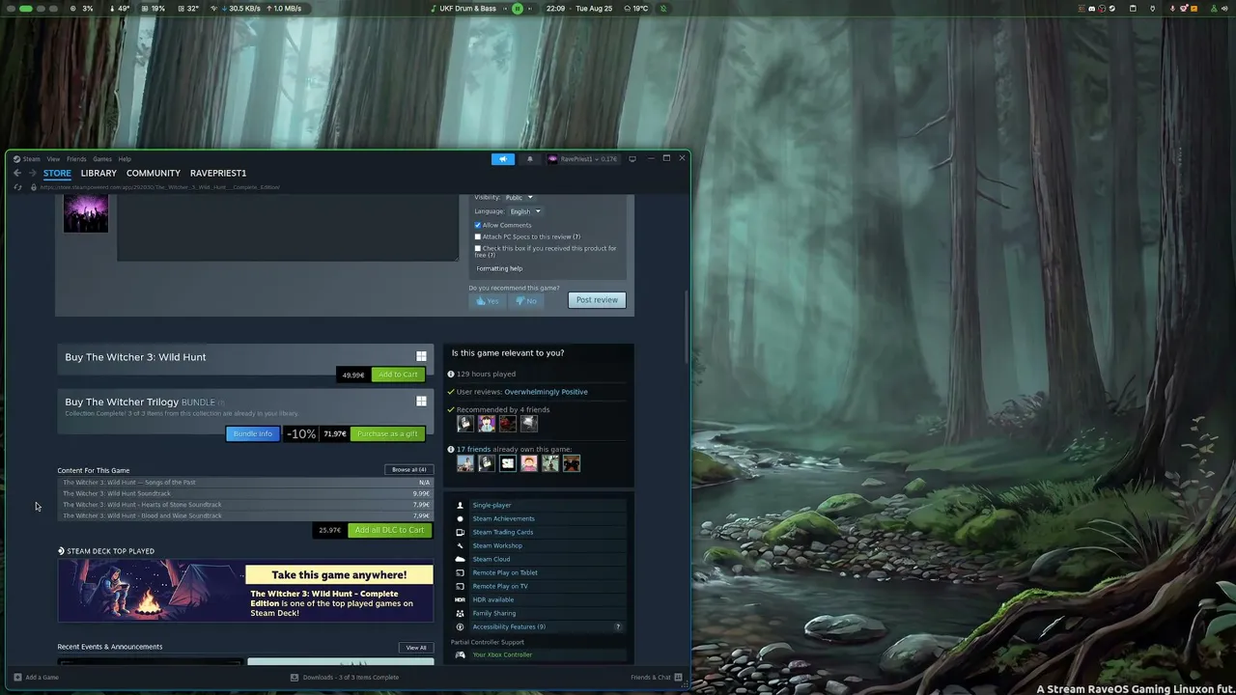
Task: Open the Friends & Chat icon
Action: point(678,677)
